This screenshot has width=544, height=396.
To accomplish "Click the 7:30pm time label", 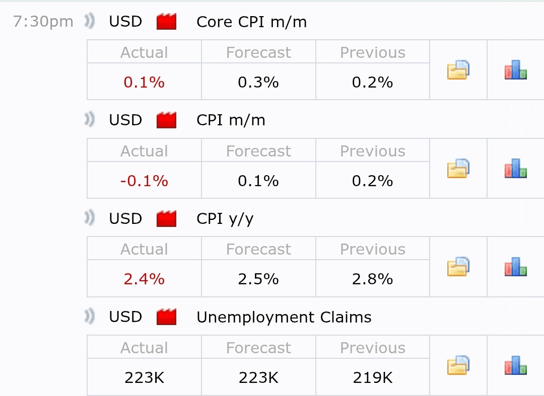I will [x=43, y=22].
